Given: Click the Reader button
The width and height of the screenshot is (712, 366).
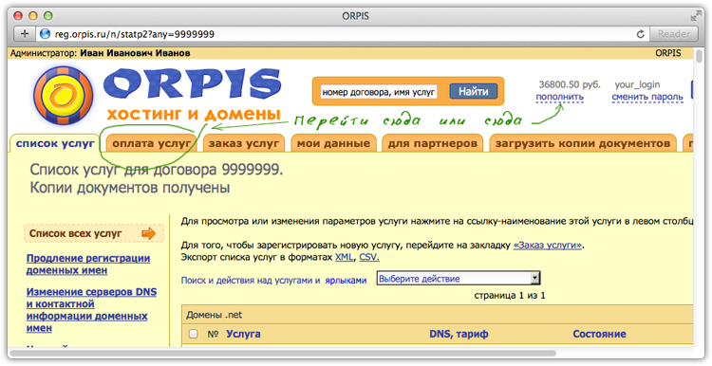Looking at the screenshot, I should click(674, 34).
